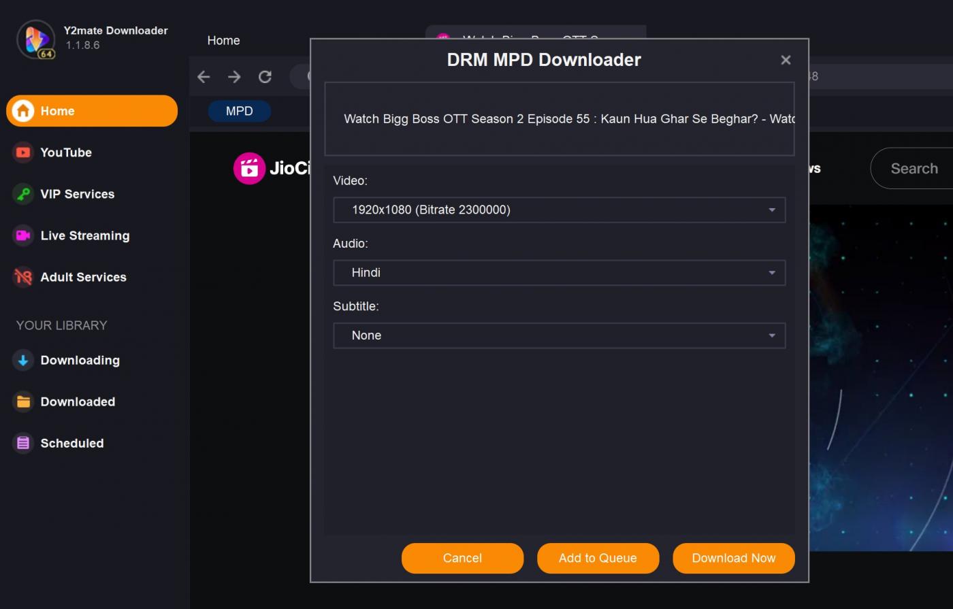953x609 pixels.
Task: Click the VIP Services key icon
Action: (23, 194)
